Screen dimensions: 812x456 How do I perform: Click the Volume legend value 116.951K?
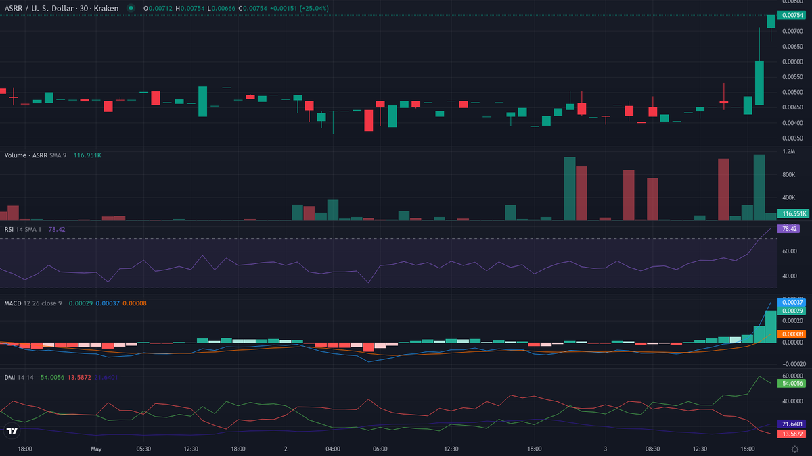coord(86,155)
